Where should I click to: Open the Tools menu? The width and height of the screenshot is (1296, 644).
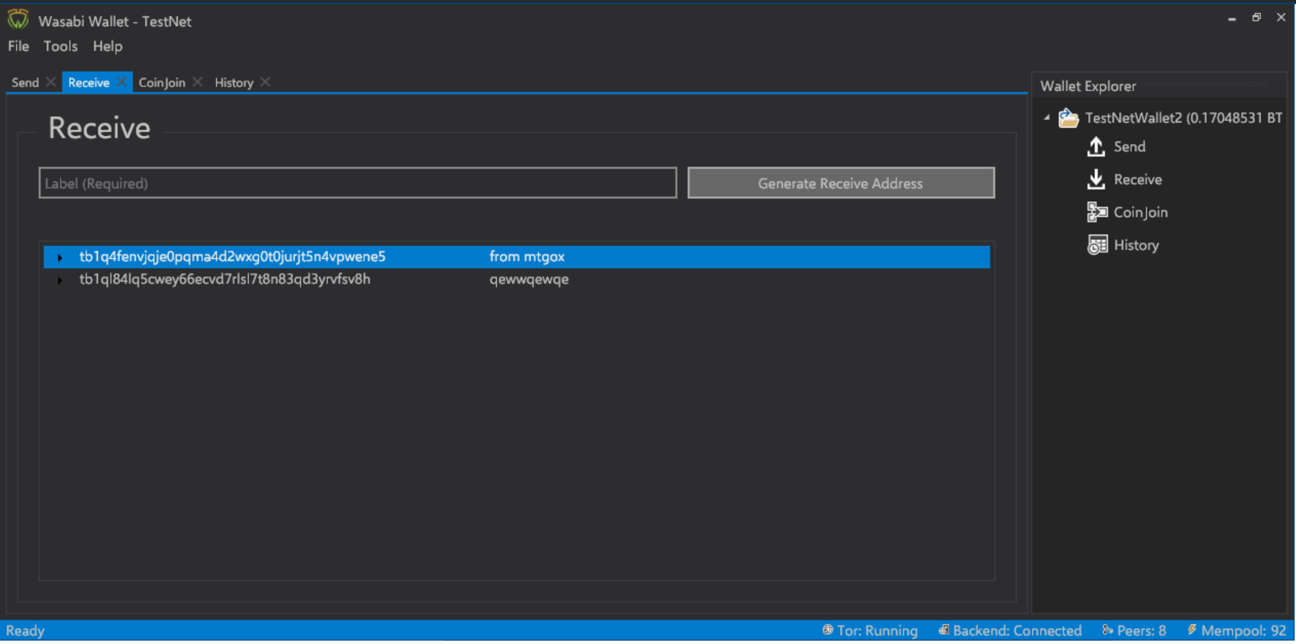click(x=61, y=46)
